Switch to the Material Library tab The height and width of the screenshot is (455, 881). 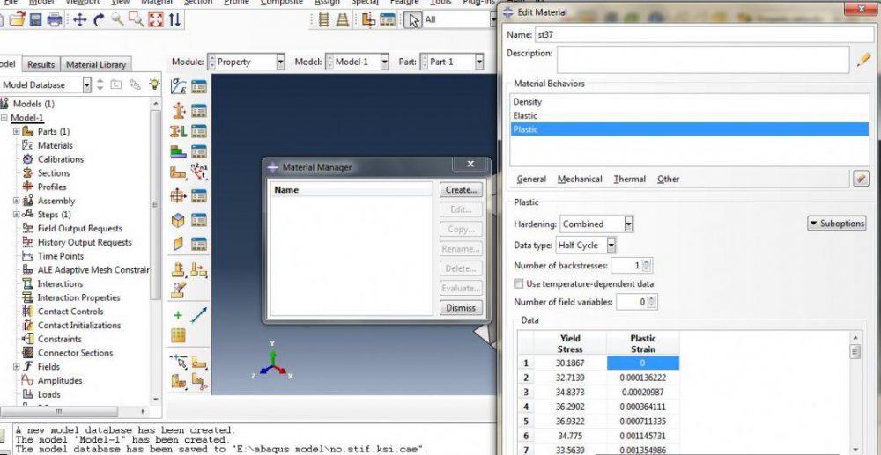96,64
